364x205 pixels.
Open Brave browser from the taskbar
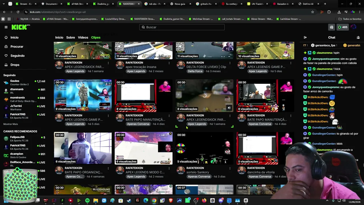click(171, 200)
